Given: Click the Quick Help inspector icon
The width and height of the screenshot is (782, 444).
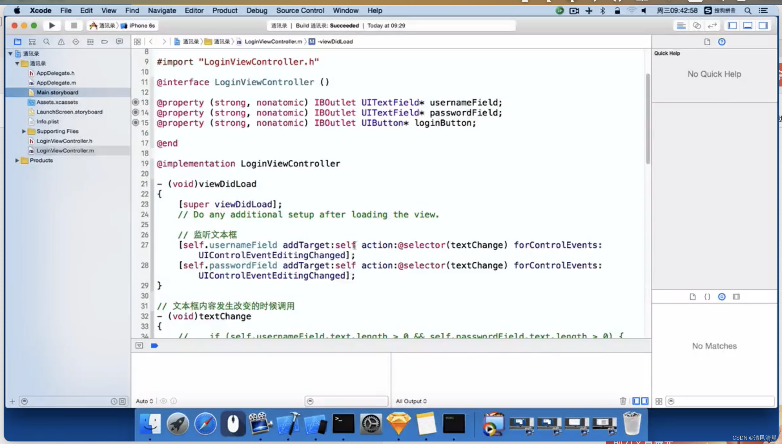Looking at the screenshot, I should [722, 41].
